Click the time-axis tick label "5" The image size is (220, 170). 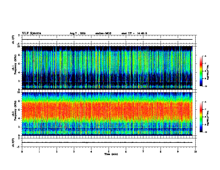click(109, 152)
